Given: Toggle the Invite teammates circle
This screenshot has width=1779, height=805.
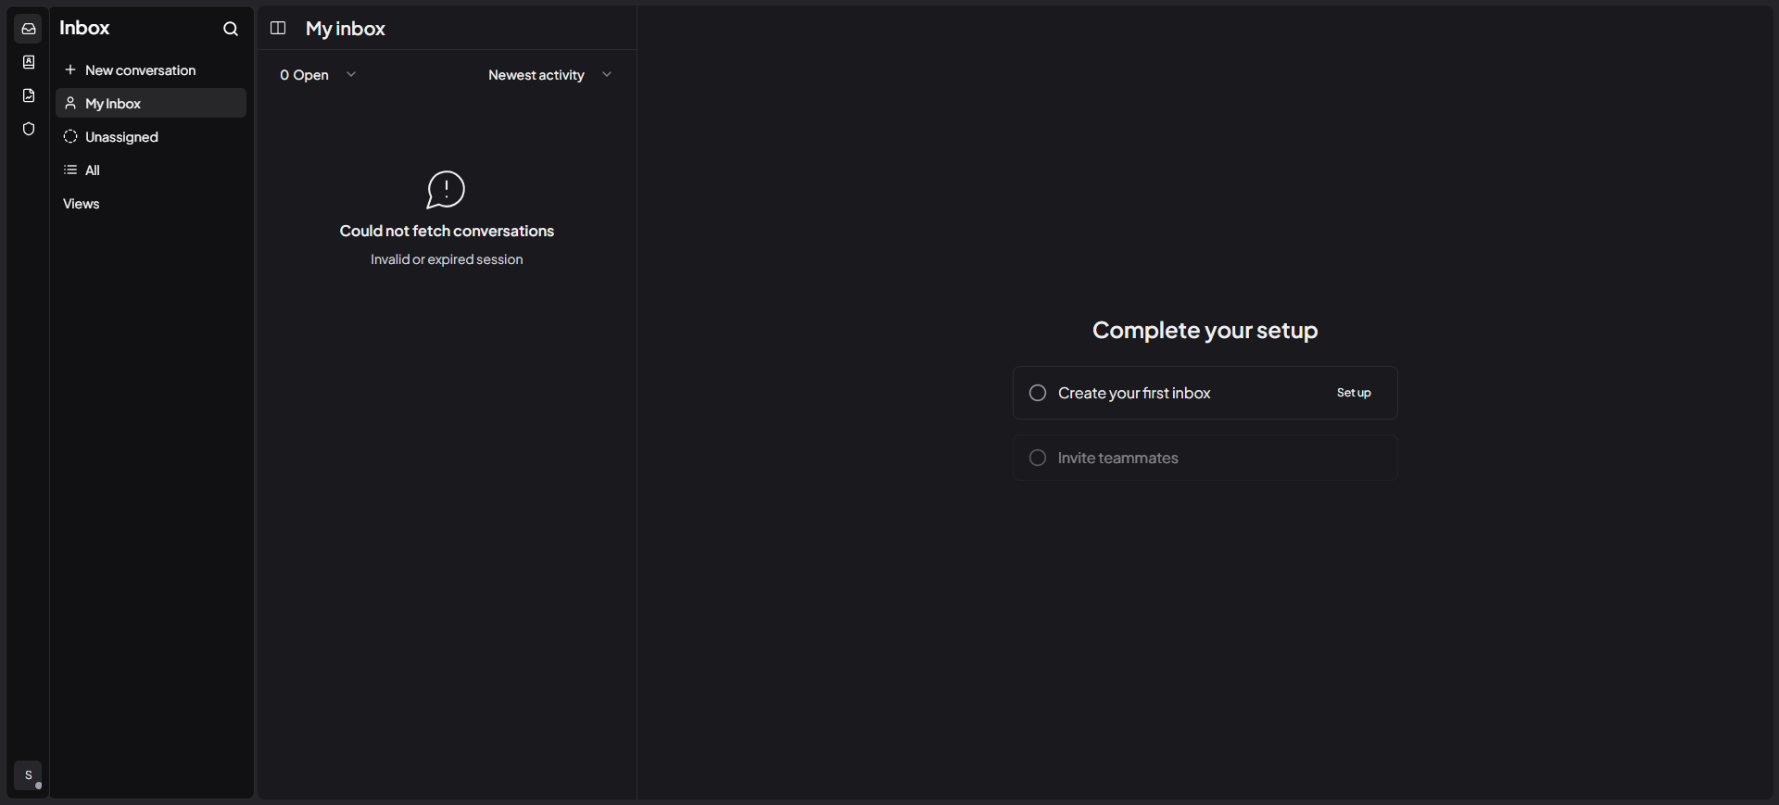Looking at the screenshot, I should 1038,458.
